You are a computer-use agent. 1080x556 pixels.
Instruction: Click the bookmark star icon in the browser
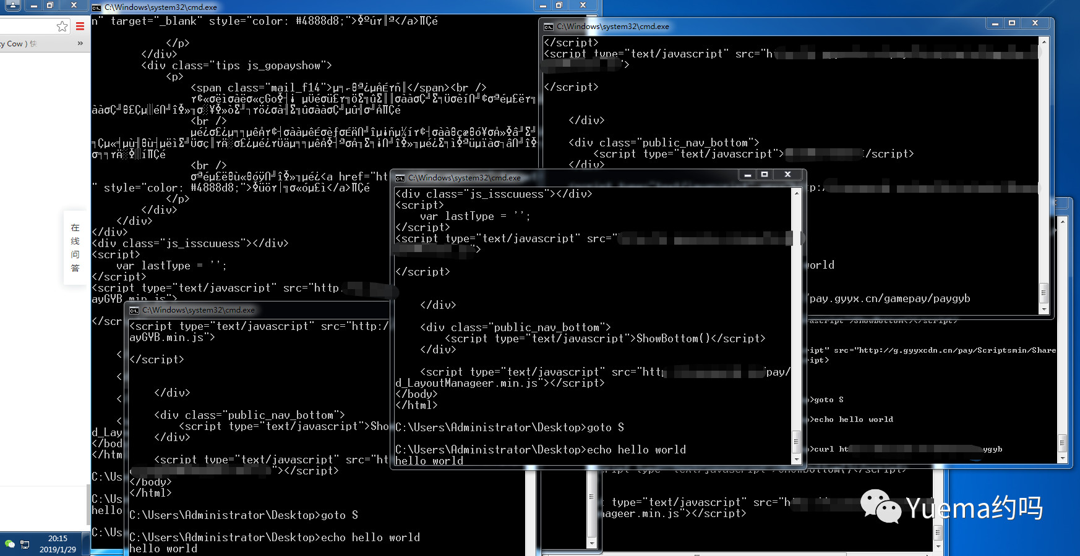(62, 26)
